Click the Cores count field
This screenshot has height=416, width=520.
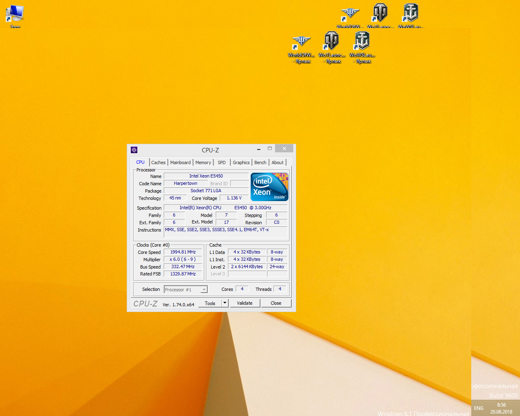(x=242, y=289)
